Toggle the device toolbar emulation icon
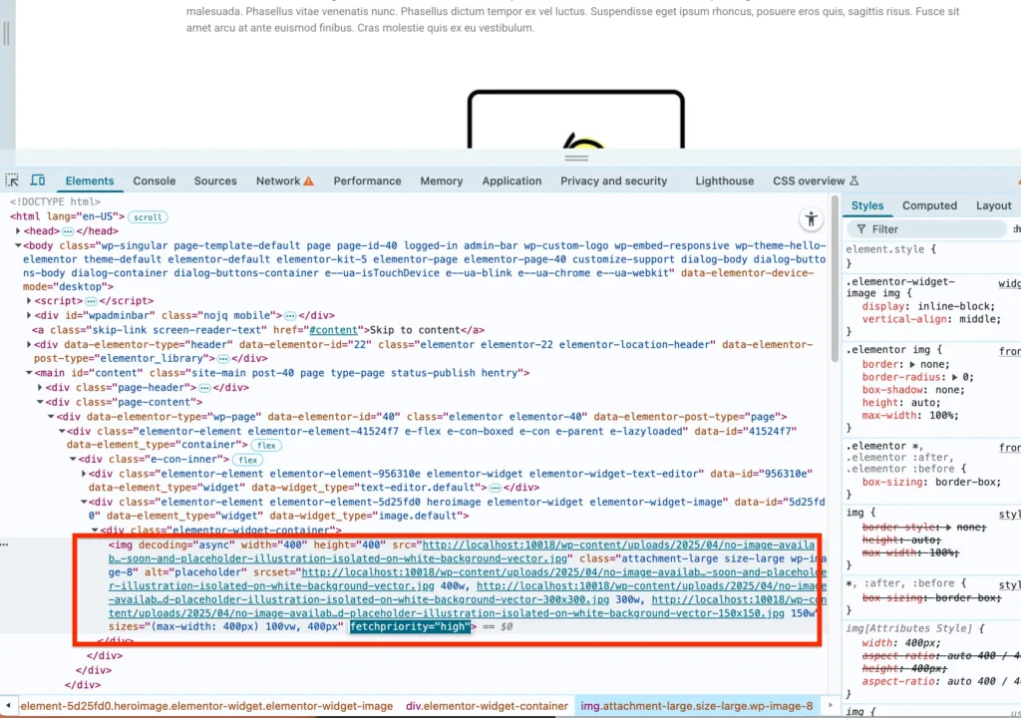Screen dimensions: 1021x718 (x=38, y=180)
